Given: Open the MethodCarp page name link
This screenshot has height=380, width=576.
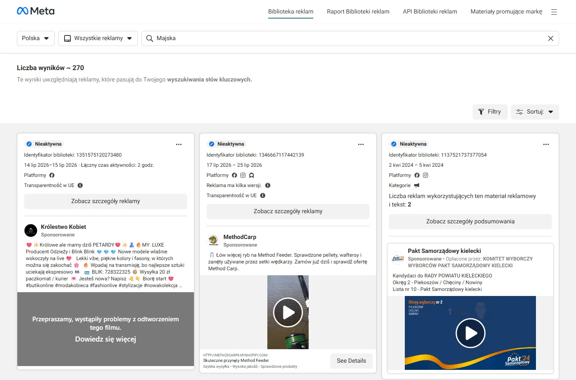Looking at the screenshot, I should tap(240, 237).
